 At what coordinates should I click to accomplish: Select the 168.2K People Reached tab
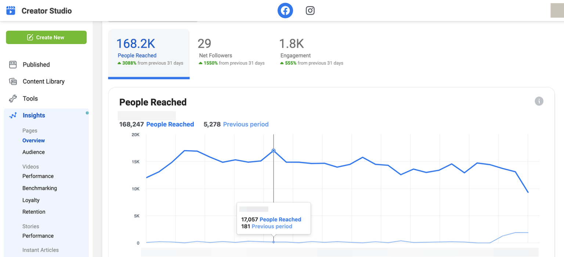pyautogui.click(x=149, y=54)
